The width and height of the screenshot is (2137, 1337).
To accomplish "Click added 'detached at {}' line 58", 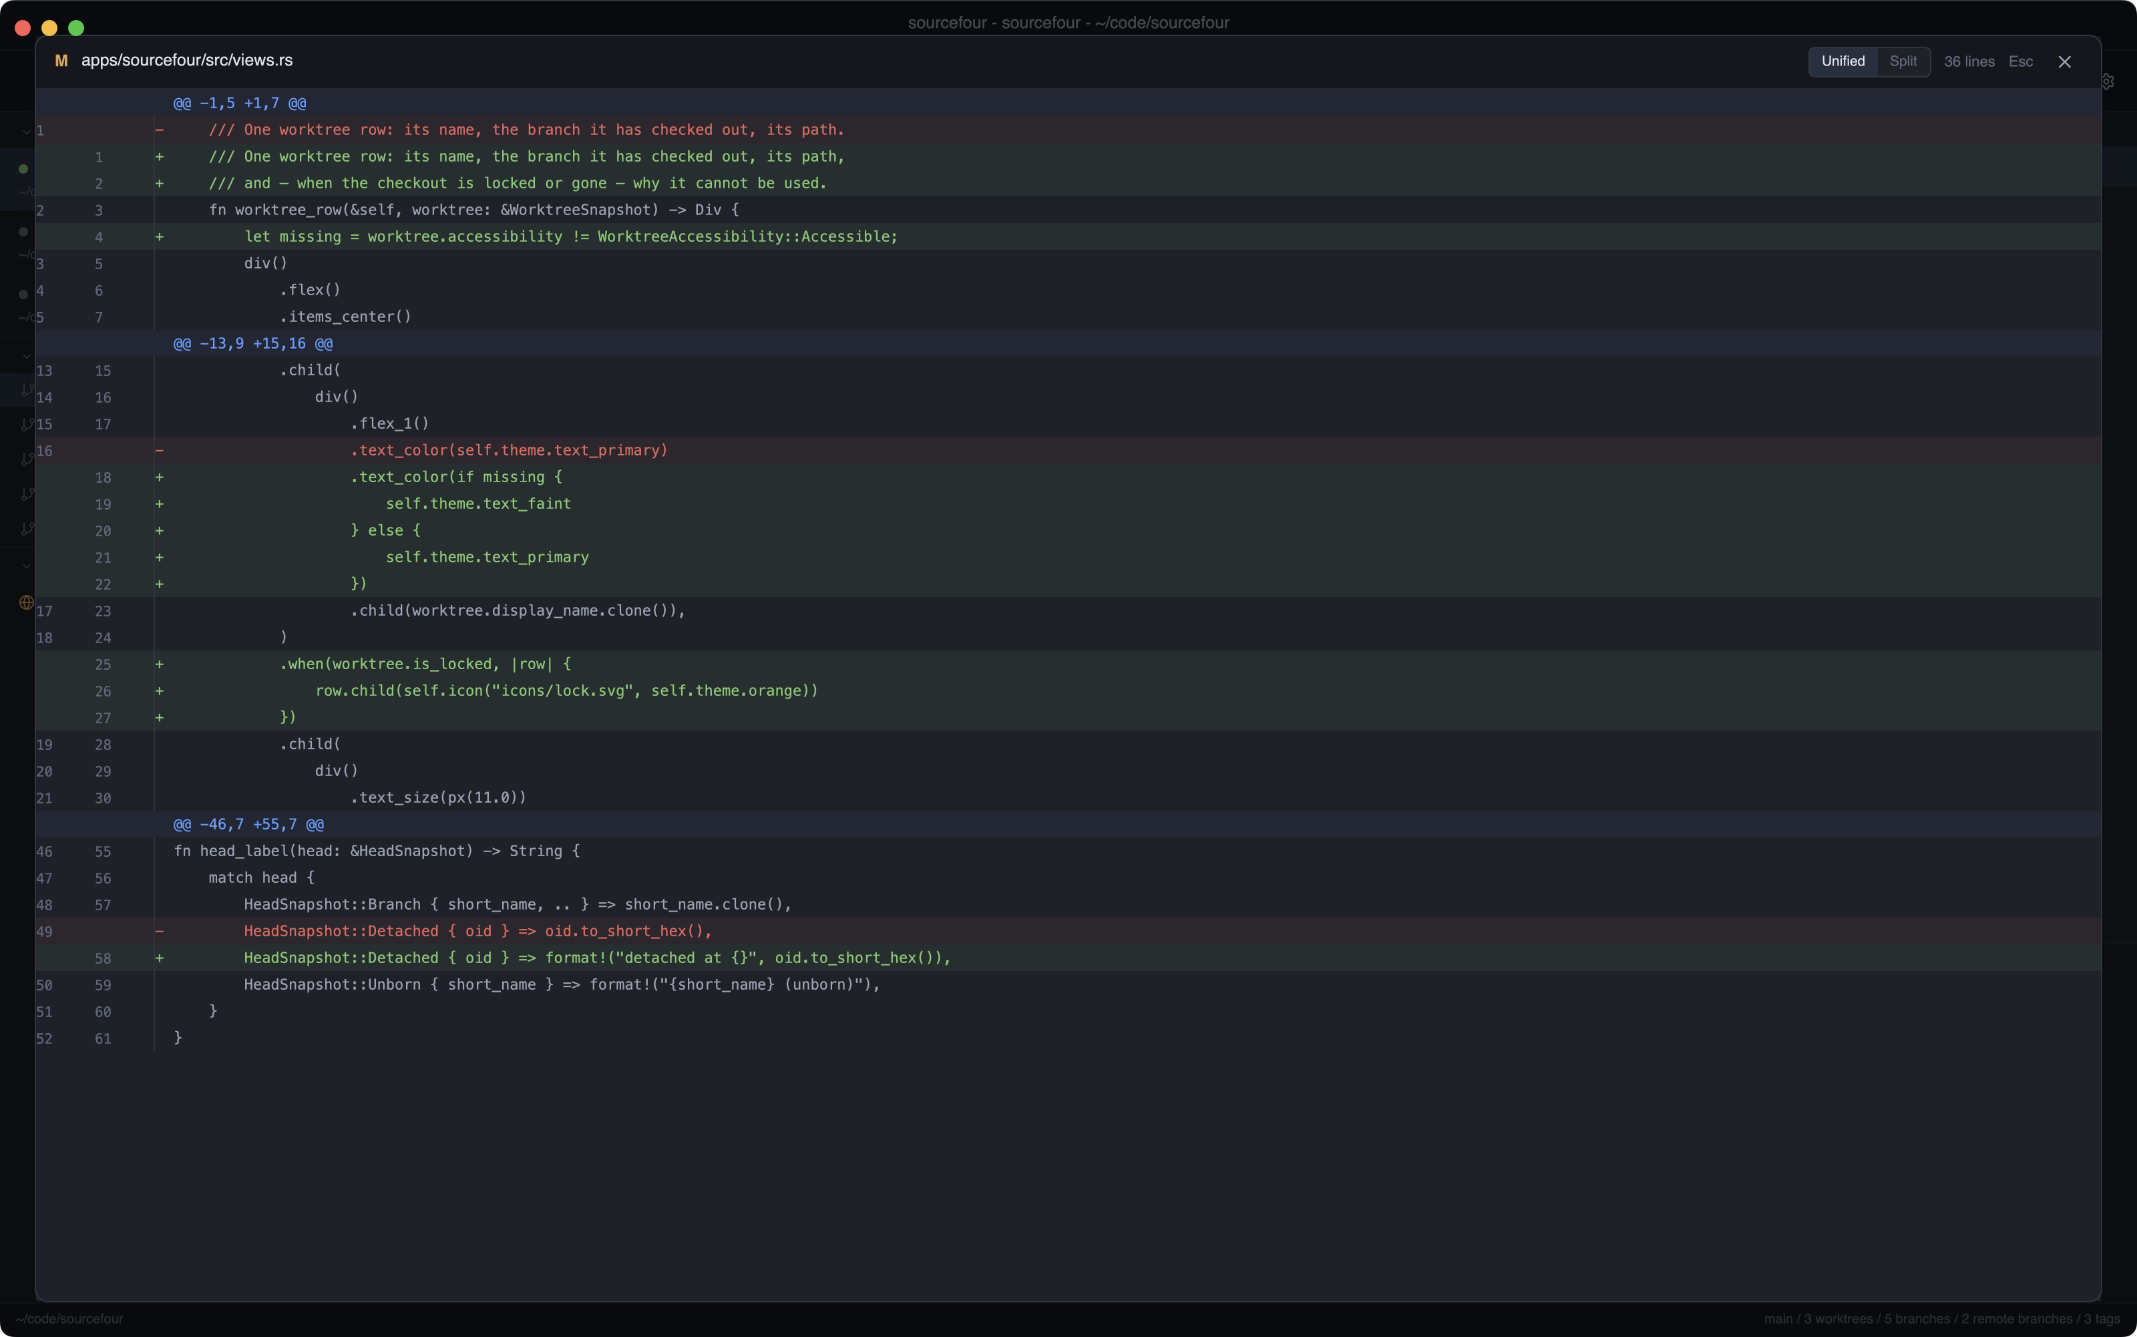I will coord(1068,958).
